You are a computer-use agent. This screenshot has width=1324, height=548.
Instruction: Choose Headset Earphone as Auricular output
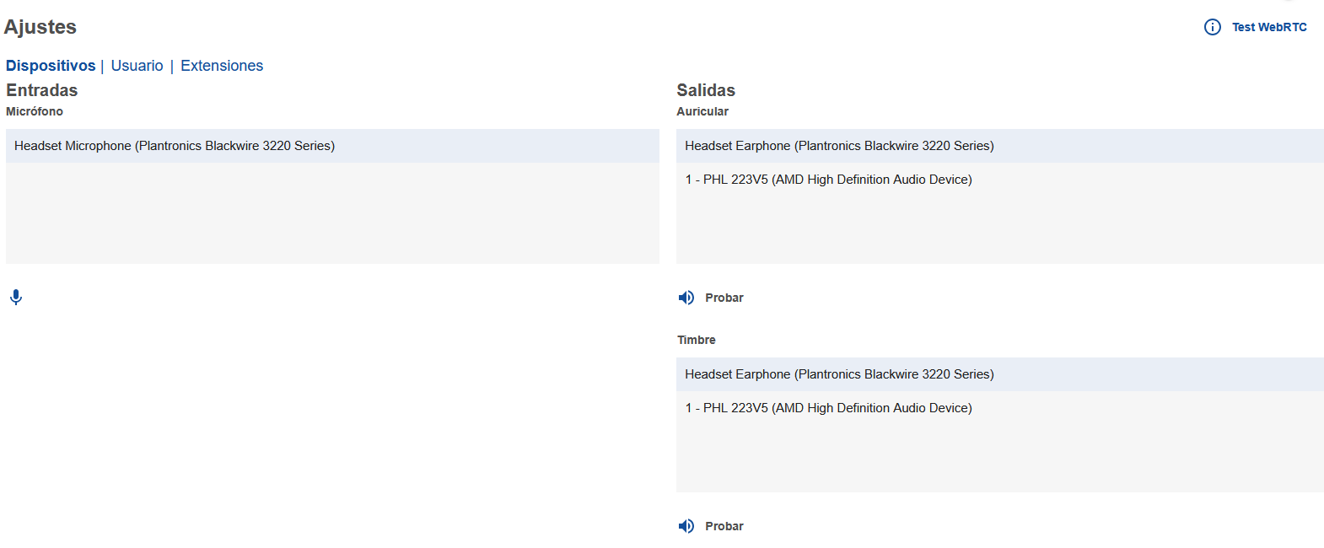coord(839,146)
